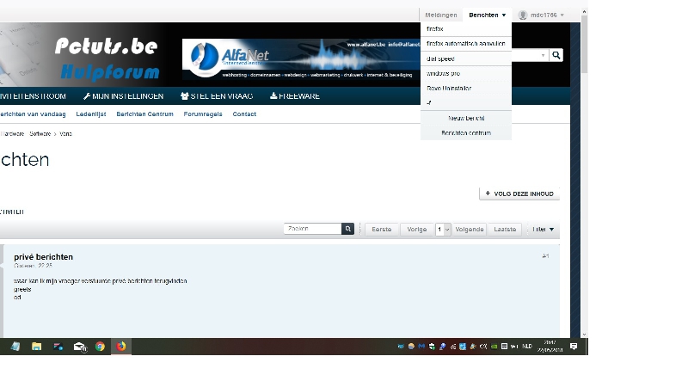688x387 pixels.
Task: Expand the Berichten dropdown in top bar
Action: (487, 15)
